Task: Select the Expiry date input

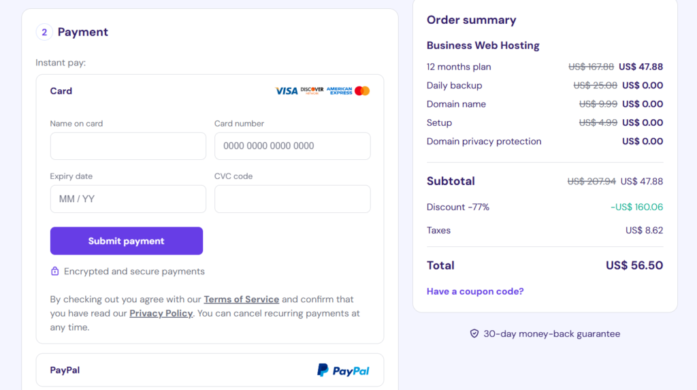Action: click(x=128, y=199)
